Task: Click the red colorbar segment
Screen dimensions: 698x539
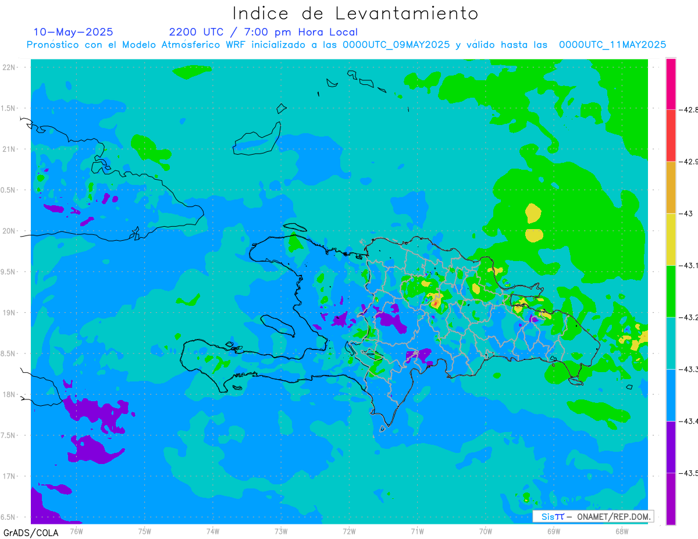Action: tap(671, 135)
